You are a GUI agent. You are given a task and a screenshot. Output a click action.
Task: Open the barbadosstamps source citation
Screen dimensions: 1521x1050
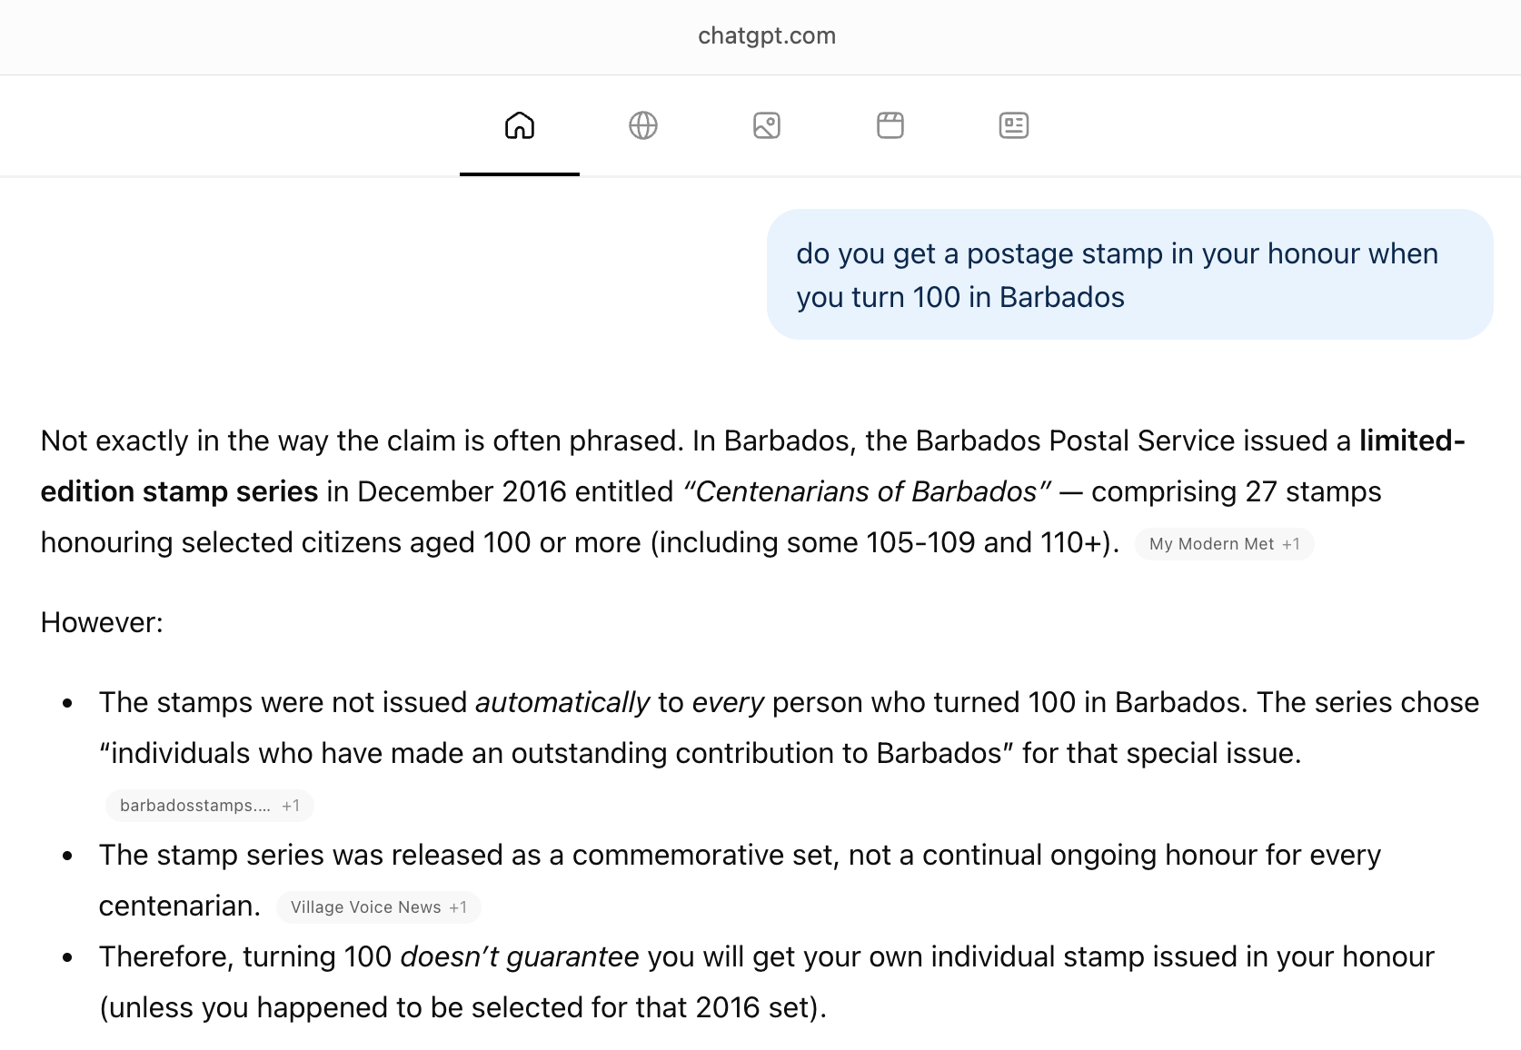(x=191, y=805)
